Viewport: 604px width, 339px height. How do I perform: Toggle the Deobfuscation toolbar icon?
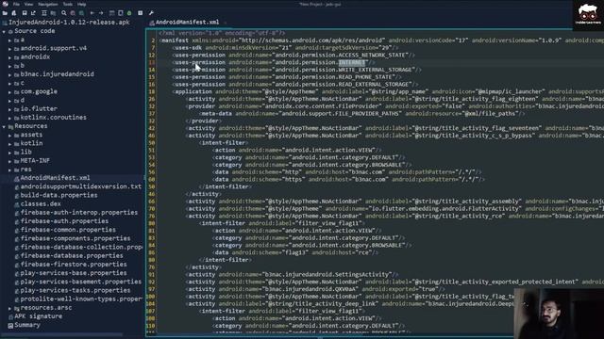pos(111,13)
